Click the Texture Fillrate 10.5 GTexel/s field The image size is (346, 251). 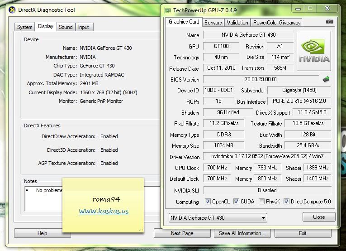click(308, 123)
